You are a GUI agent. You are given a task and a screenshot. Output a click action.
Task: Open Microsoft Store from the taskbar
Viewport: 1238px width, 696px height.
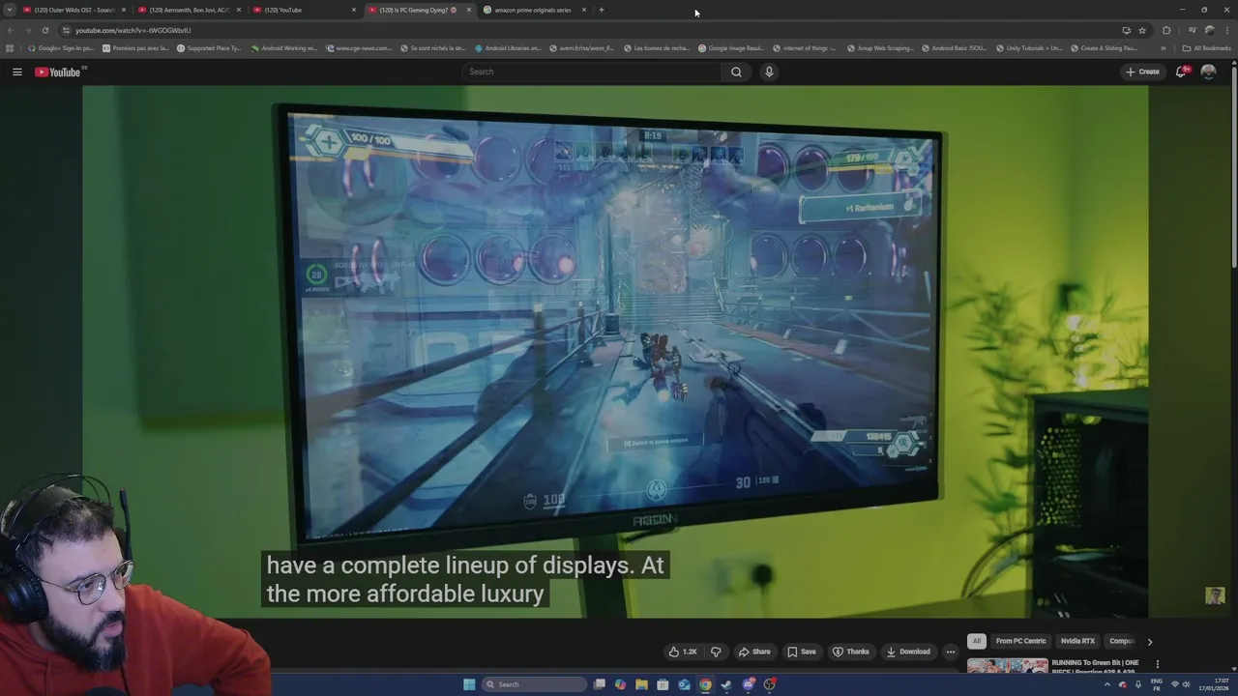(663, 684)
